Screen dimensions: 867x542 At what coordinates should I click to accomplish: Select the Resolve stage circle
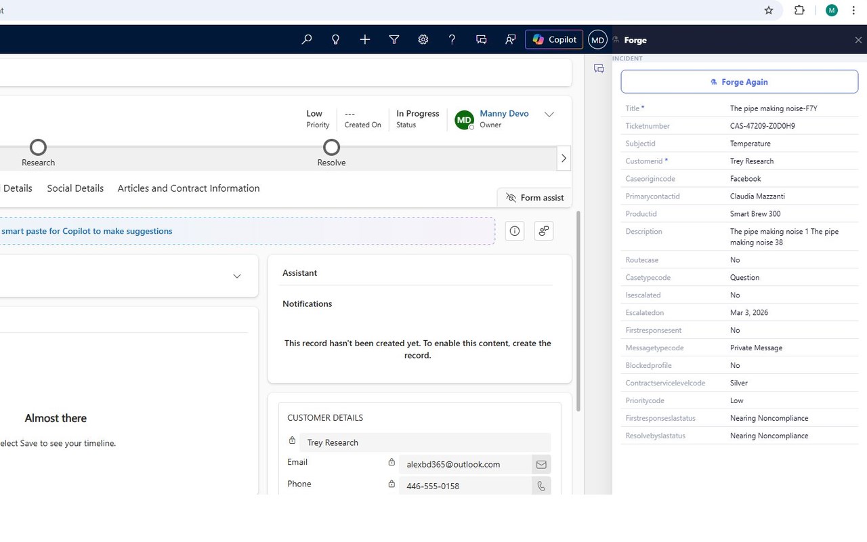[x=331, y=147]
